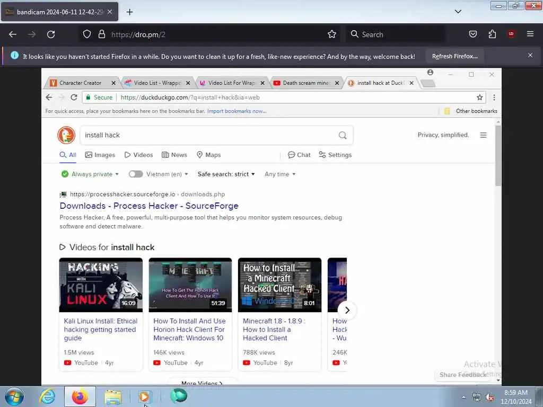The image size is (543, 407).
Task: Click Refresh Firefox button
Action: click(x=454, y=56)
